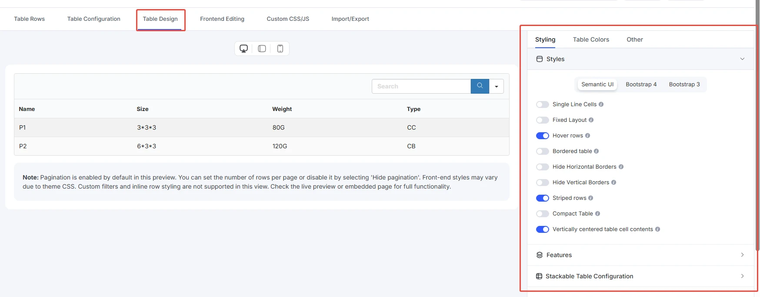
Task: Switch to desktop preview icon
Action: pos(244,49)
